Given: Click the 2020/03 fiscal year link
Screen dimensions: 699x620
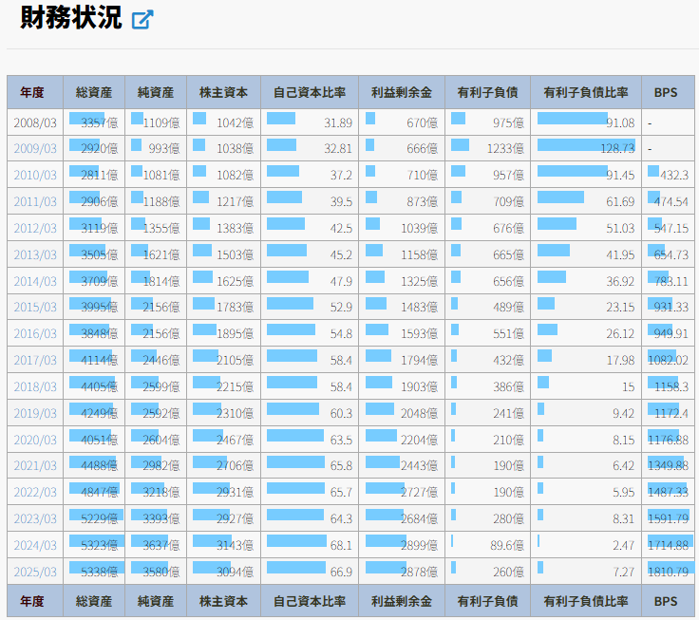Looking at the screenshot, I should (35, 440).
